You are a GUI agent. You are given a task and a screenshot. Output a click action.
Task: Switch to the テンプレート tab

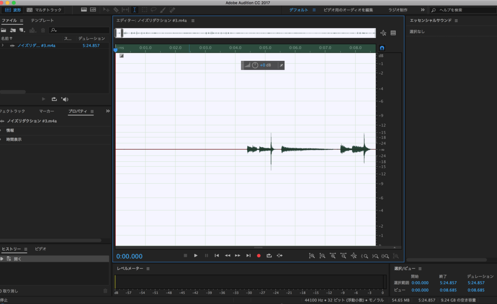[x=42, y=20]
